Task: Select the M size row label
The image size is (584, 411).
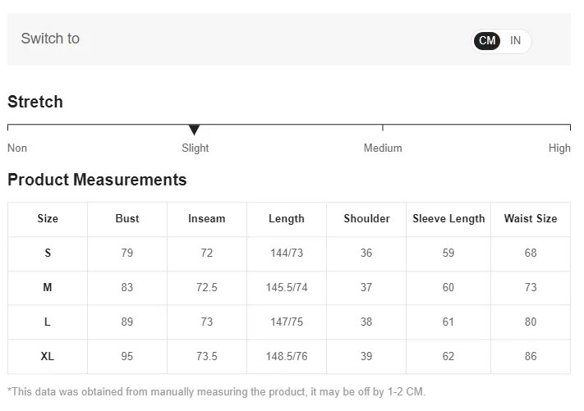Action: coord(48,287)
